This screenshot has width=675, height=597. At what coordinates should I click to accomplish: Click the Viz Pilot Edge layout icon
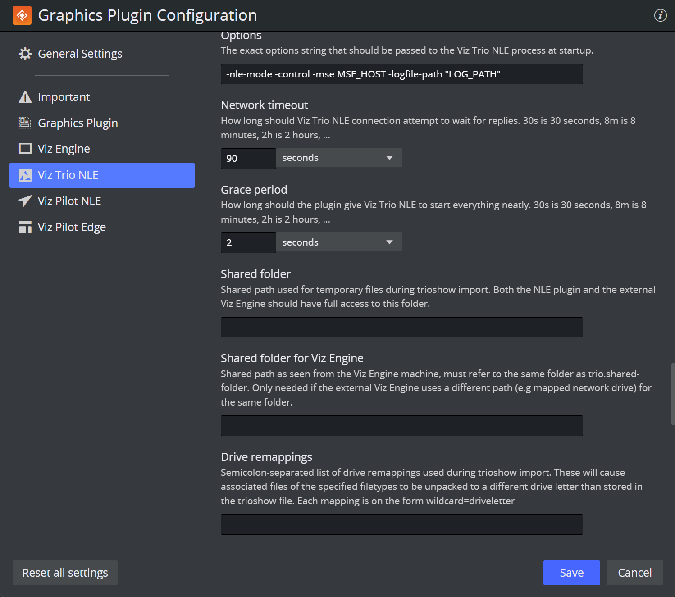[25, 227]
